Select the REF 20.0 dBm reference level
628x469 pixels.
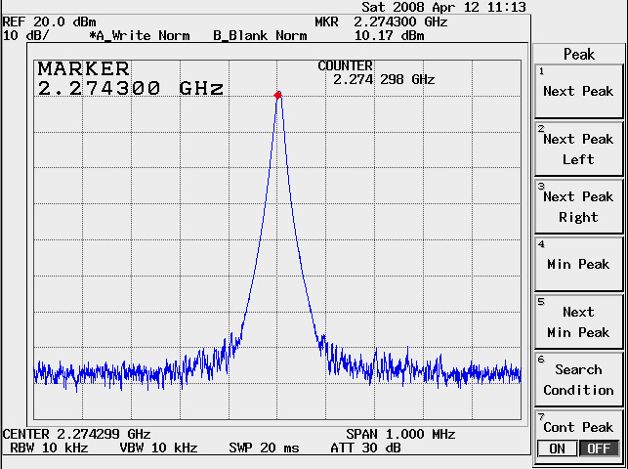click(x=43, y=21)
